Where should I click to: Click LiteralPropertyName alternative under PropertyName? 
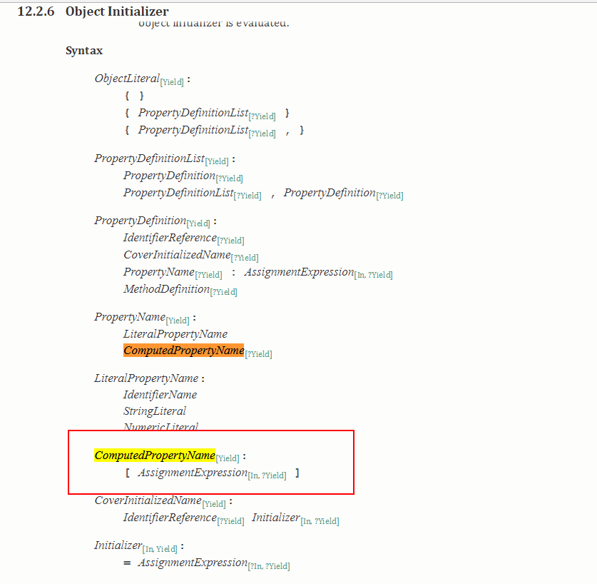(175, 334)
